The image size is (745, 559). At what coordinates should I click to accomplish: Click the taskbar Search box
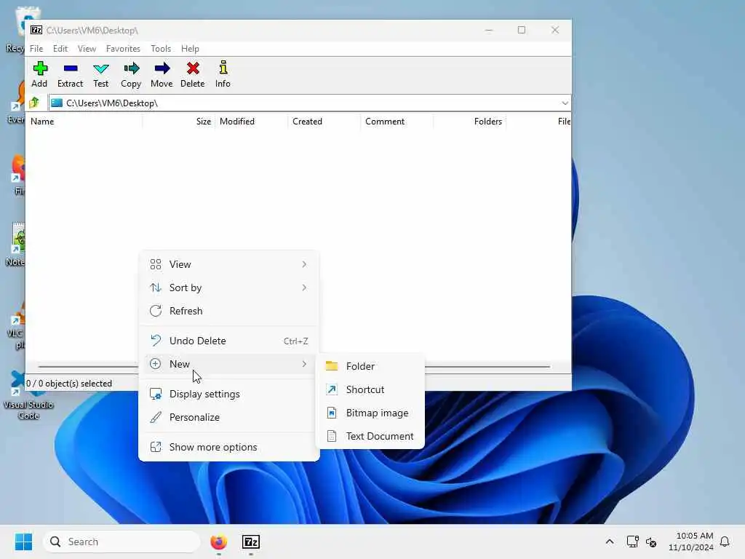point(121,542)
